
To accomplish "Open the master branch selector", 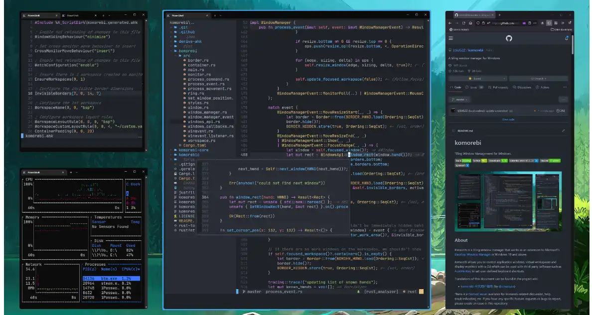I will point(460,100).
